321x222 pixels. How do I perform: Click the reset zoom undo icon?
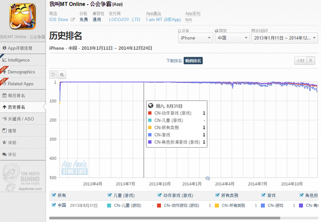pos(53,75)
